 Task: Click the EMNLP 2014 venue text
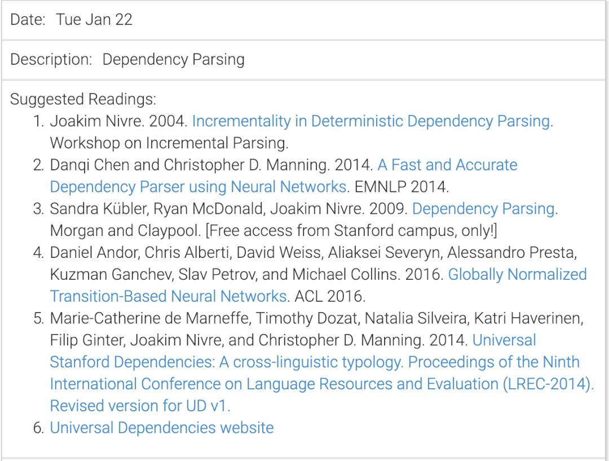396,187
